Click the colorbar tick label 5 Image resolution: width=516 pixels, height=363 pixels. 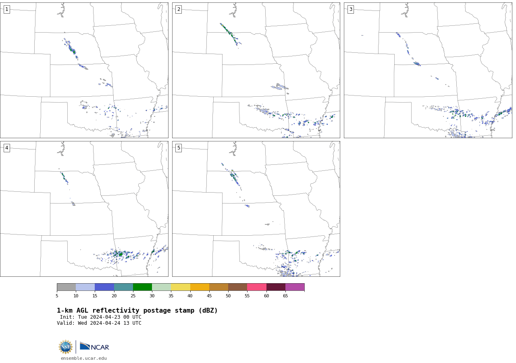click(x=57, y=296)
